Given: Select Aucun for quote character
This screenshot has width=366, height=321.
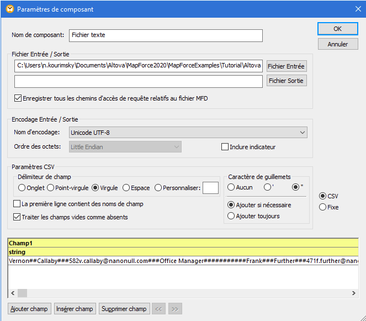Looking at the screenshot, I should [231, 187].
